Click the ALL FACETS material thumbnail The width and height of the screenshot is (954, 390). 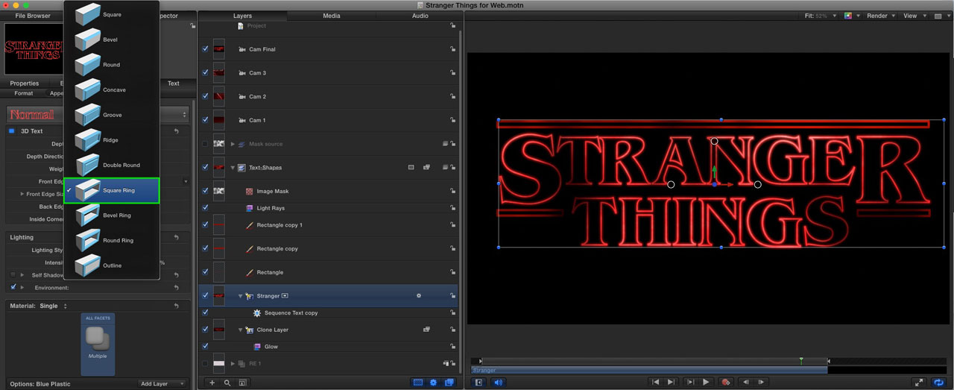point(98,344)
